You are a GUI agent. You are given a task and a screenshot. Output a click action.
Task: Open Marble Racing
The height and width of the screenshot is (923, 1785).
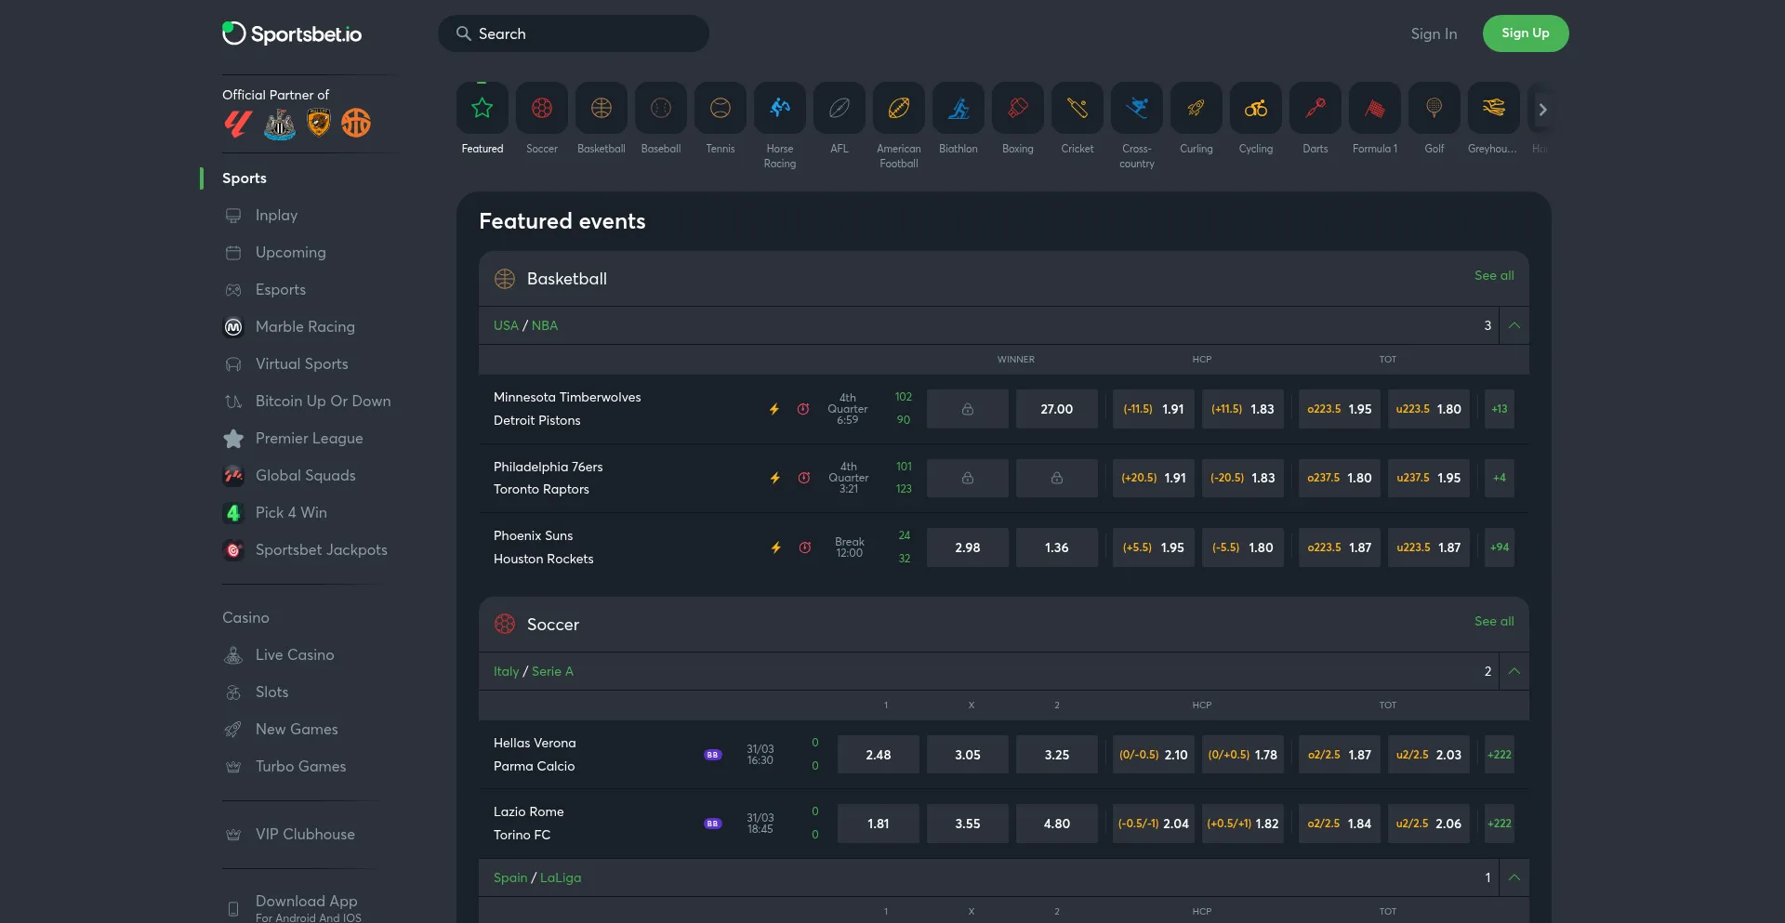pos(305,326)
